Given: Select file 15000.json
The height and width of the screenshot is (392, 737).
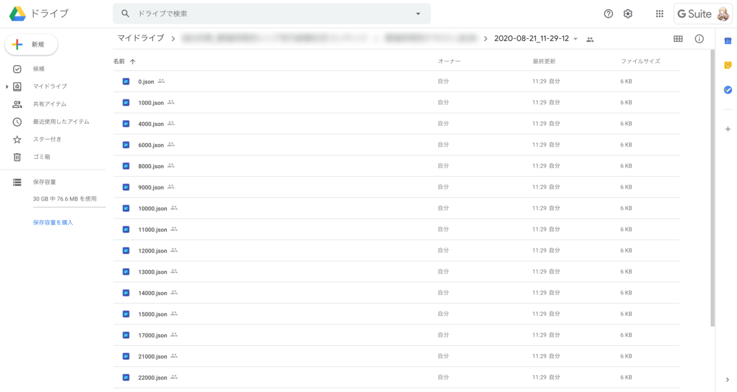Looking at the screenshot, I should click(396, 313).
